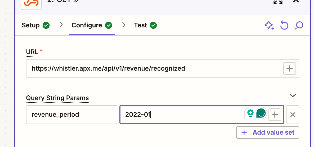
Task: Click the magnifier search icon
Action: 299,26
